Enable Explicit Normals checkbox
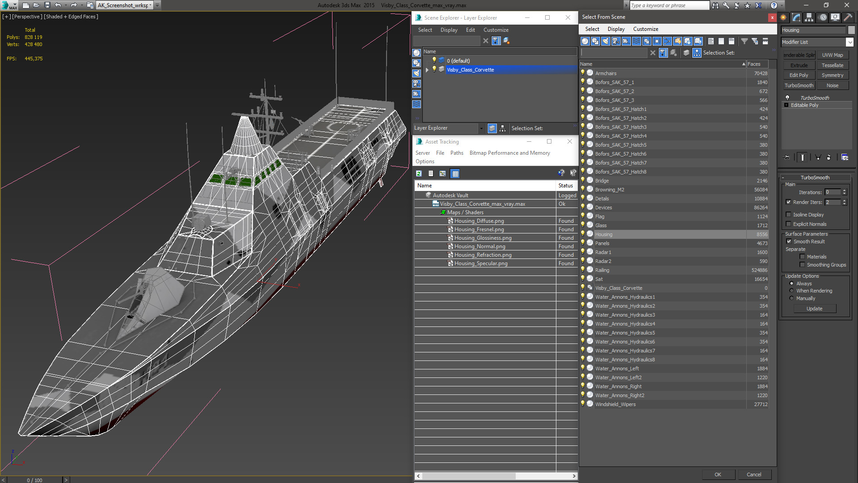The width and height of the screenshot is (858, 483). pyautogui.click(x=789, y=224)
